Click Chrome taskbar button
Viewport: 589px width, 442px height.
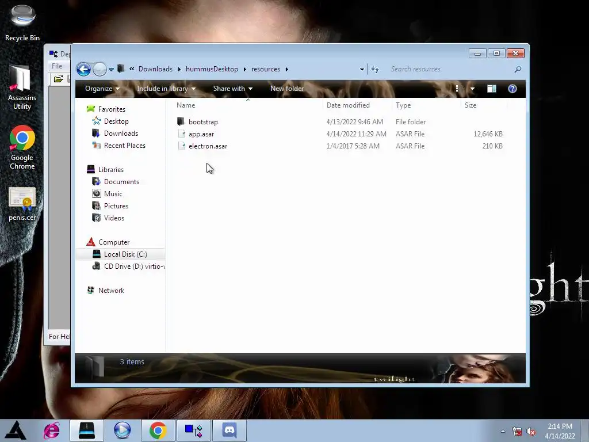tap(158, 430)
